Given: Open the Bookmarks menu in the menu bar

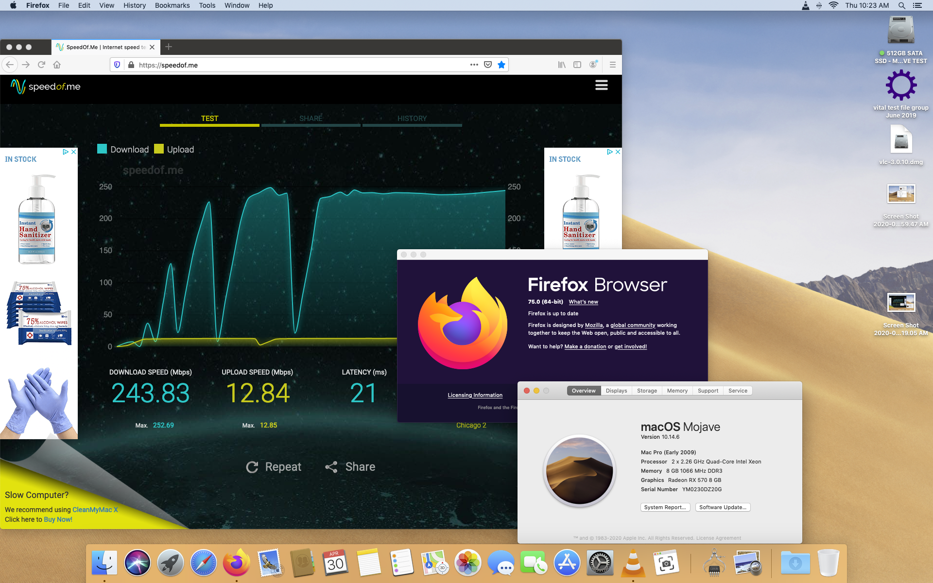Looking at the screenshot, I should [x=172, y=5].
